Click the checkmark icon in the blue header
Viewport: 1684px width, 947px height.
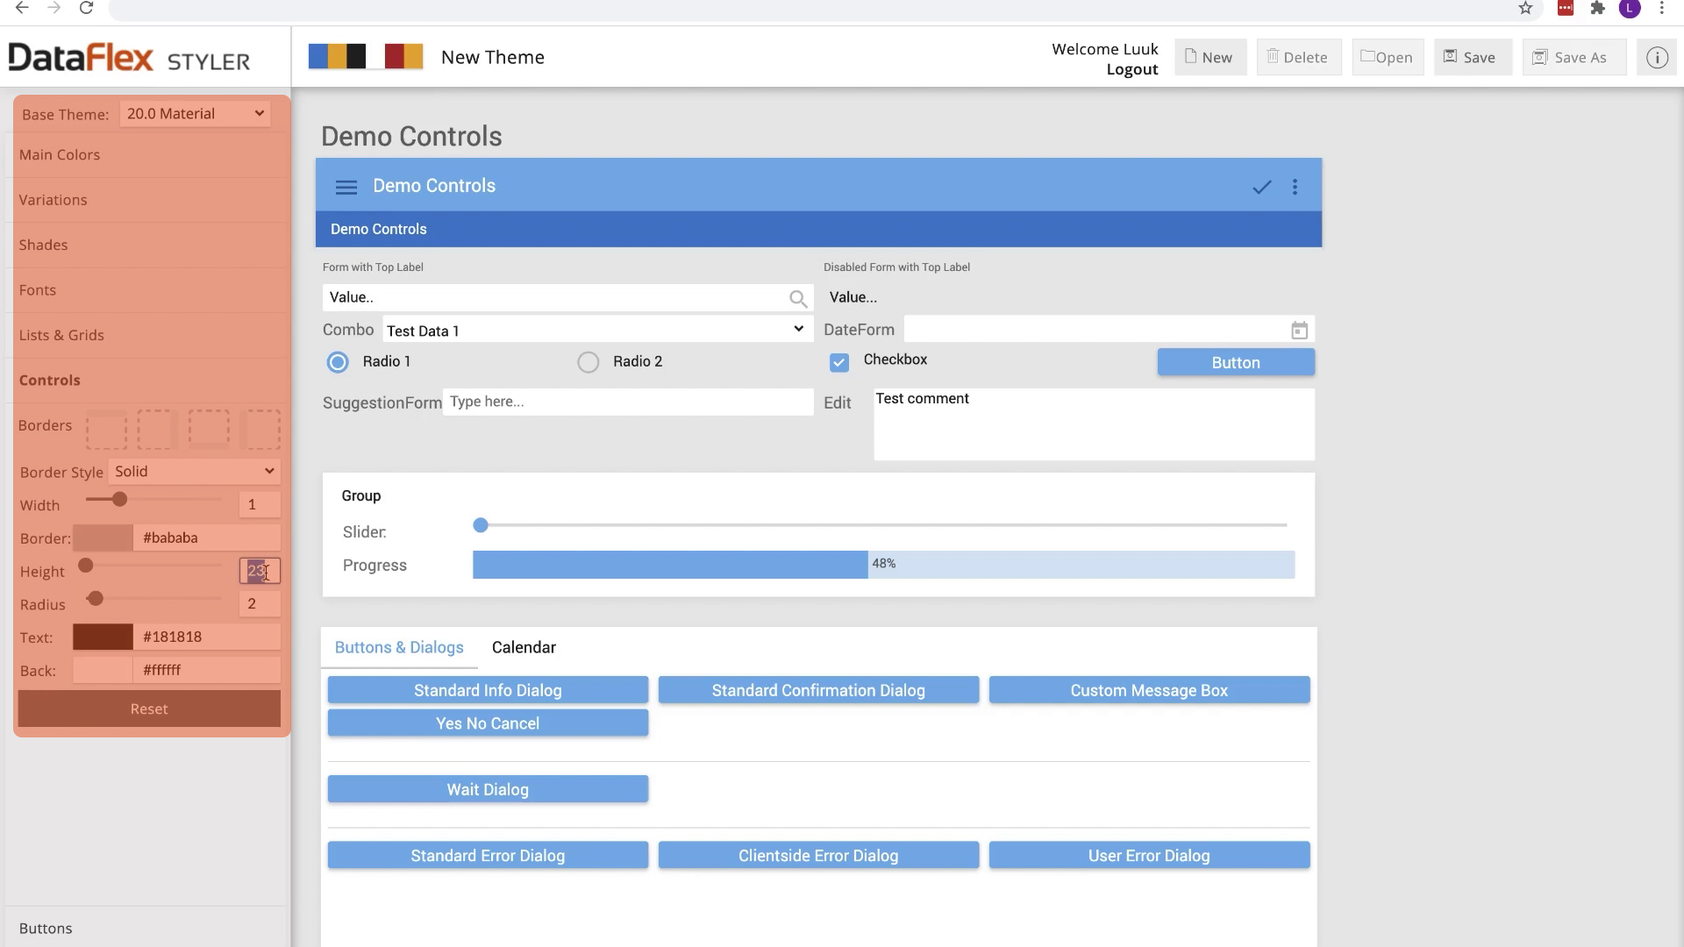[1261, 187]
